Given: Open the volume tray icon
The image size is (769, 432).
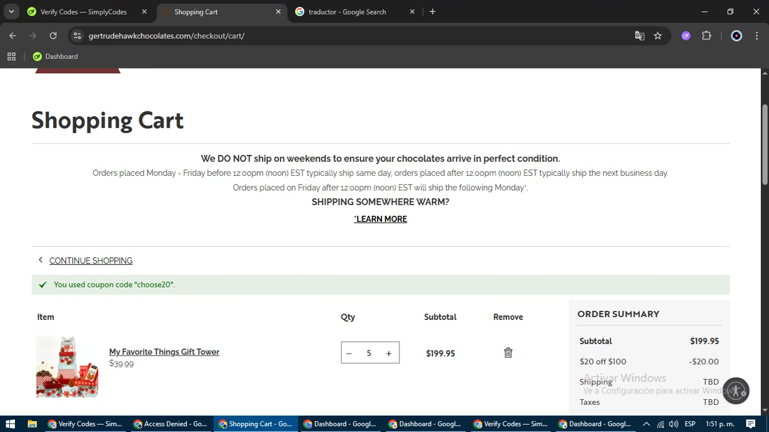Looking at the screenshot, I should point(674,424).
